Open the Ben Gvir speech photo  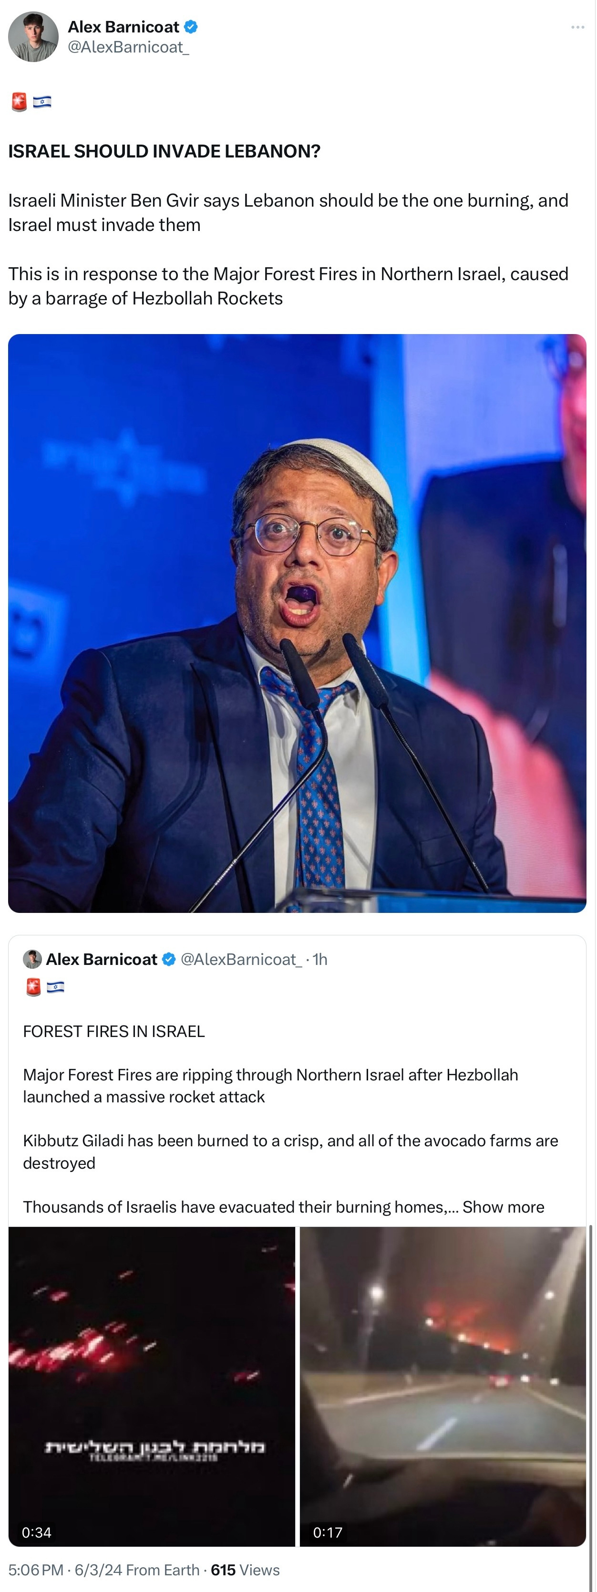[297, 623]
